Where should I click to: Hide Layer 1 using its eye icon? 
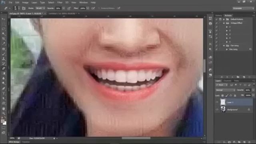pyautogui.click(x=217, y=102)
